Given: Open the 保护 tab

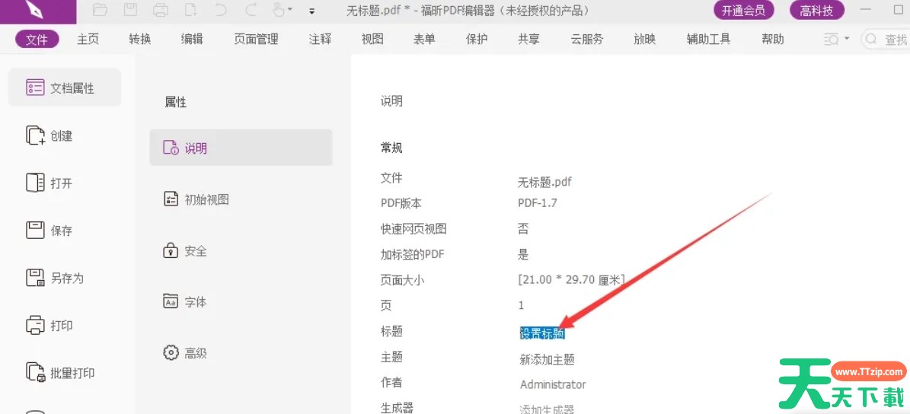Looking at the screenshot, I should pyautogui.click(x=477, y=40).
